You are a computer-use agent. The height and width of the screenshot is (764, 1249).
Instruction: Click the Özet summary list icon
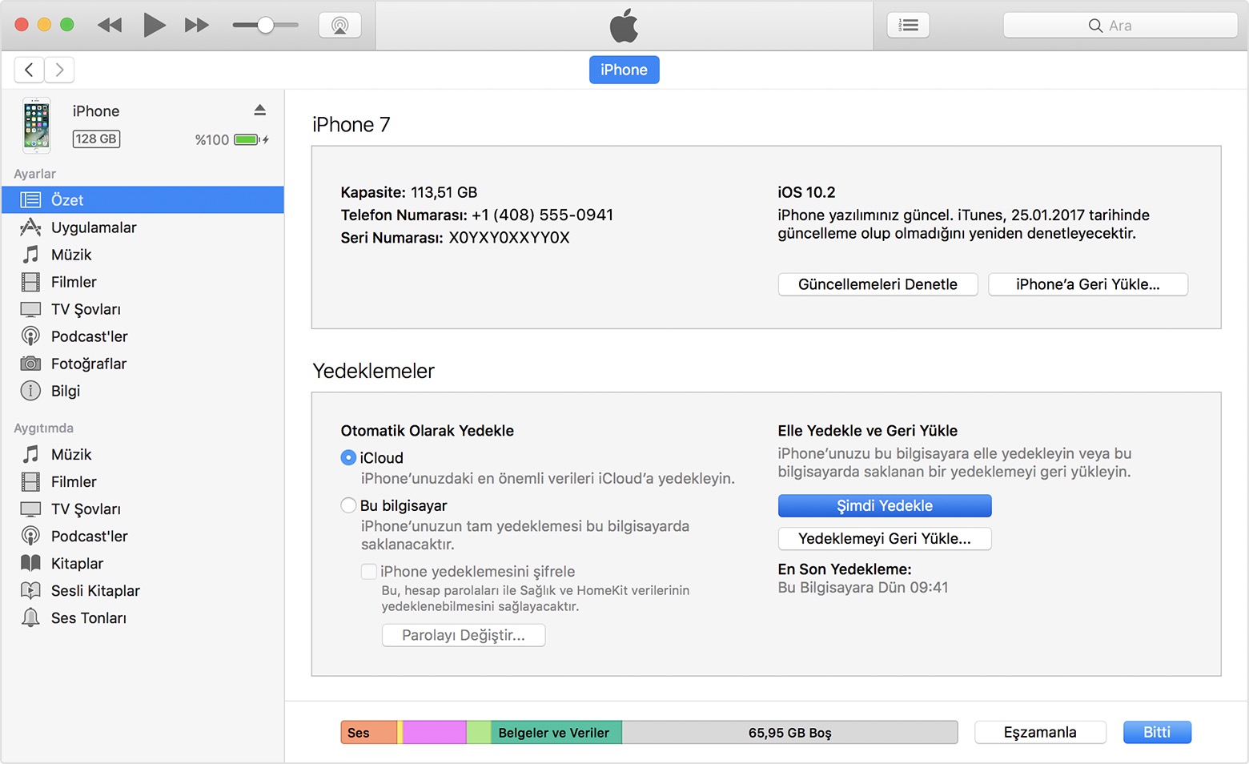[x=30, y=200]
